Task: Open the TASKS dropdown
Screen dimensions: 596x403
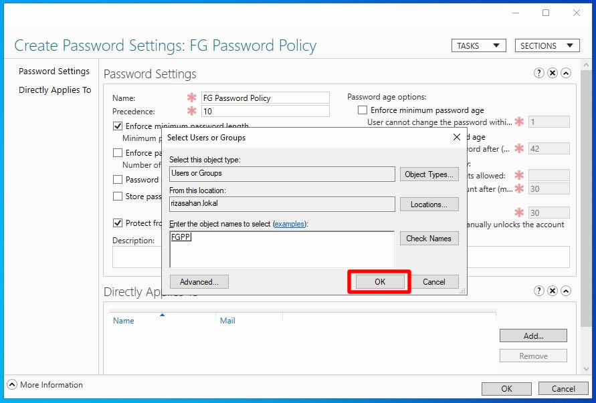Action: (x=478, y=45)
